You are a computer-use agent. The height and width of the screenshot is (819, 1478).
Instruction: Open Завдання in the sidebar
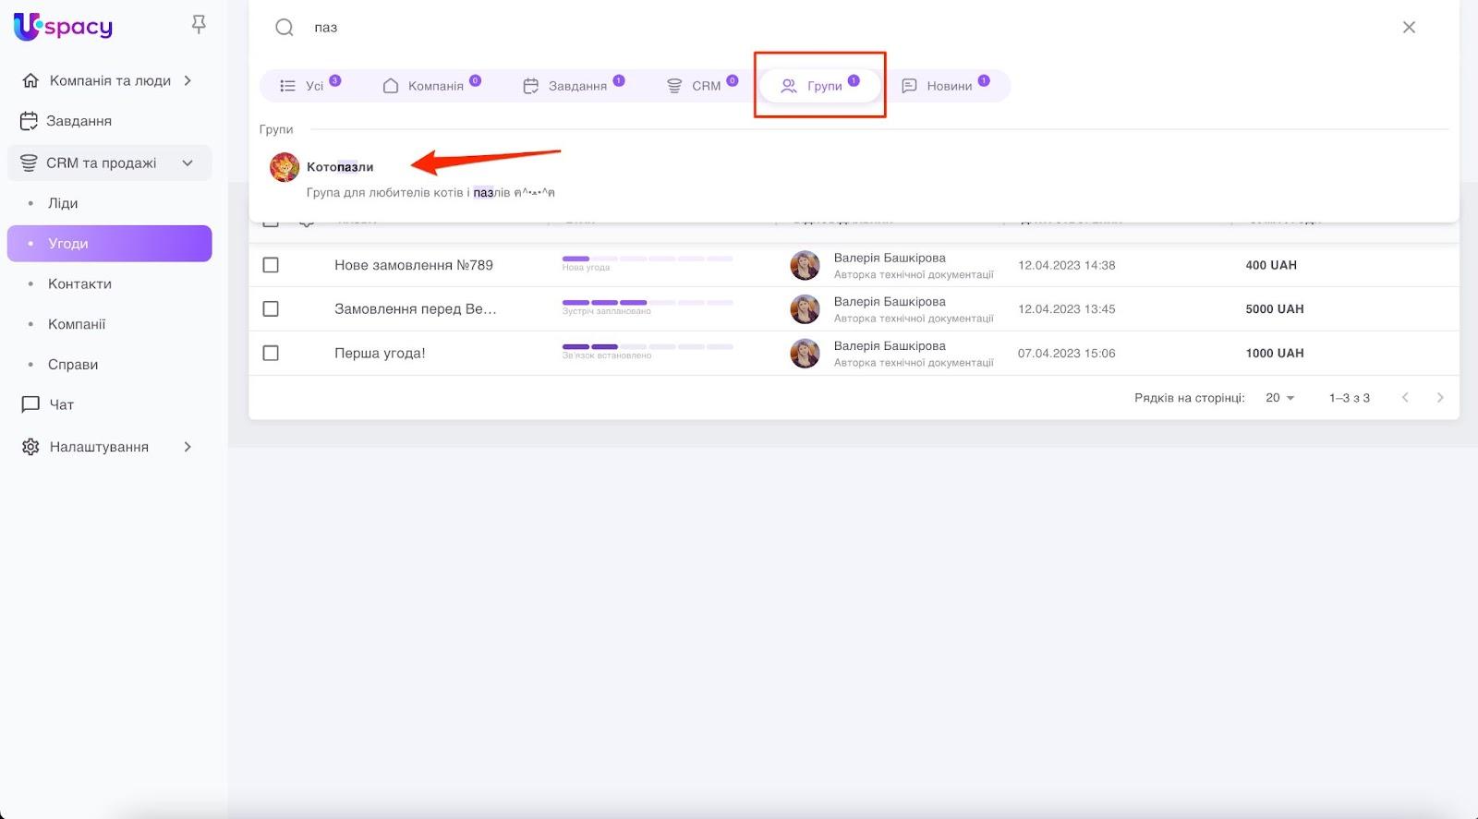(79, 121)
